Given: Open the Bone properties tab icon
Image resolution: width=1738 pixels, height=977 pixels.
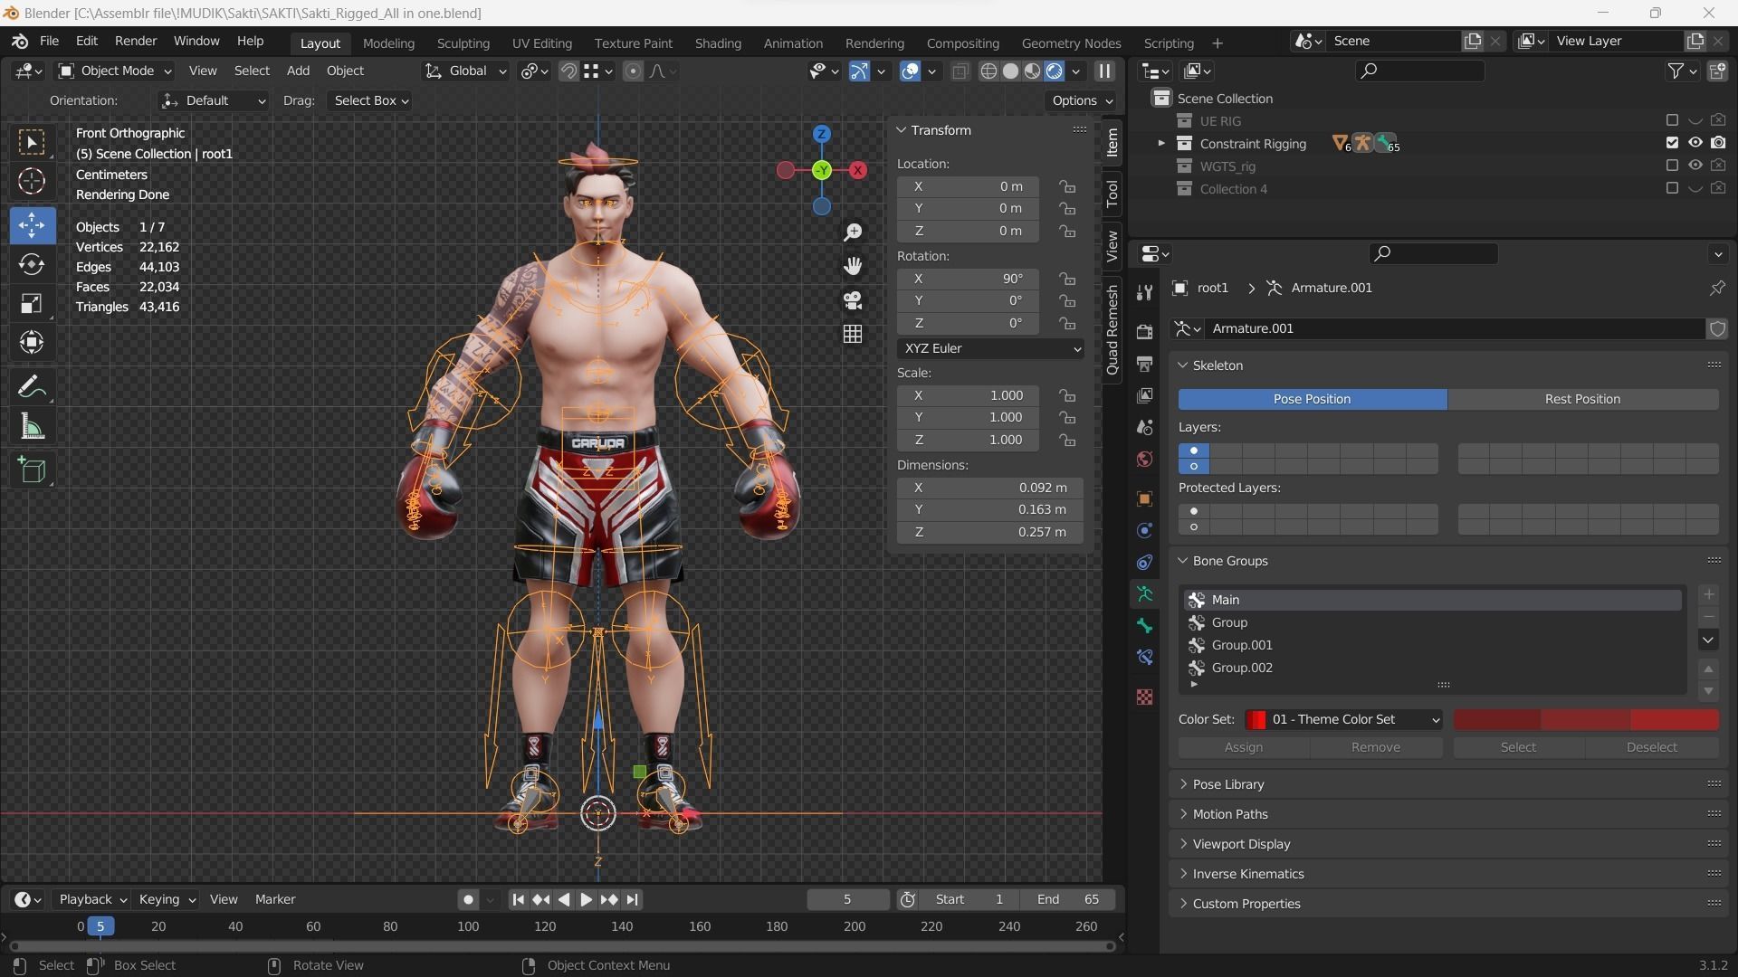Looking at the screenshot, I should 1145,626.
